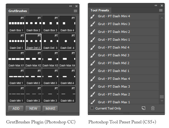Select the Dash Max X4 brush
The width and height of the screenshot is (169, 128).
click(x=67, y=59)
